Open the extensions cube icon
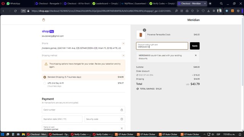 coord(238,11)
